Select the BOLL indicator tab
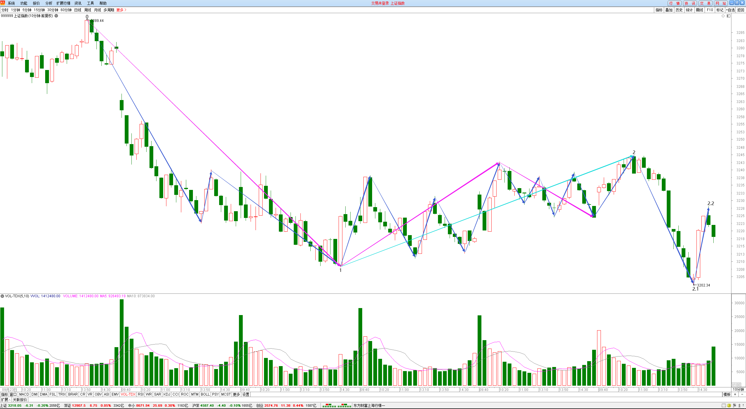Screen dimensions: 746x409 coord(205,394)
